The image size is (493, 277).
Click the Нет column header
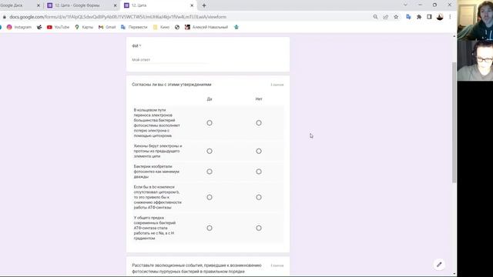coord(259,99)
